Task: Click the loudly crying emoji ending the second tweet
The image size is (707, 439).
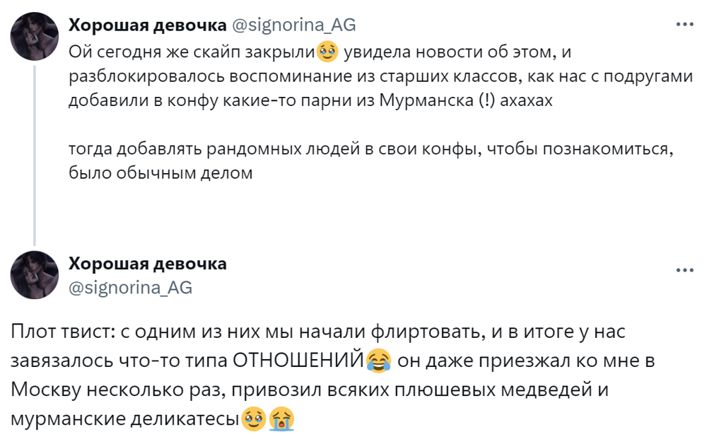Action: (281, 420)
